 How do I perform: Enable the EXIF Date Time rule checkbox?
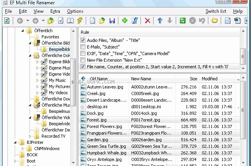point(83,53)
